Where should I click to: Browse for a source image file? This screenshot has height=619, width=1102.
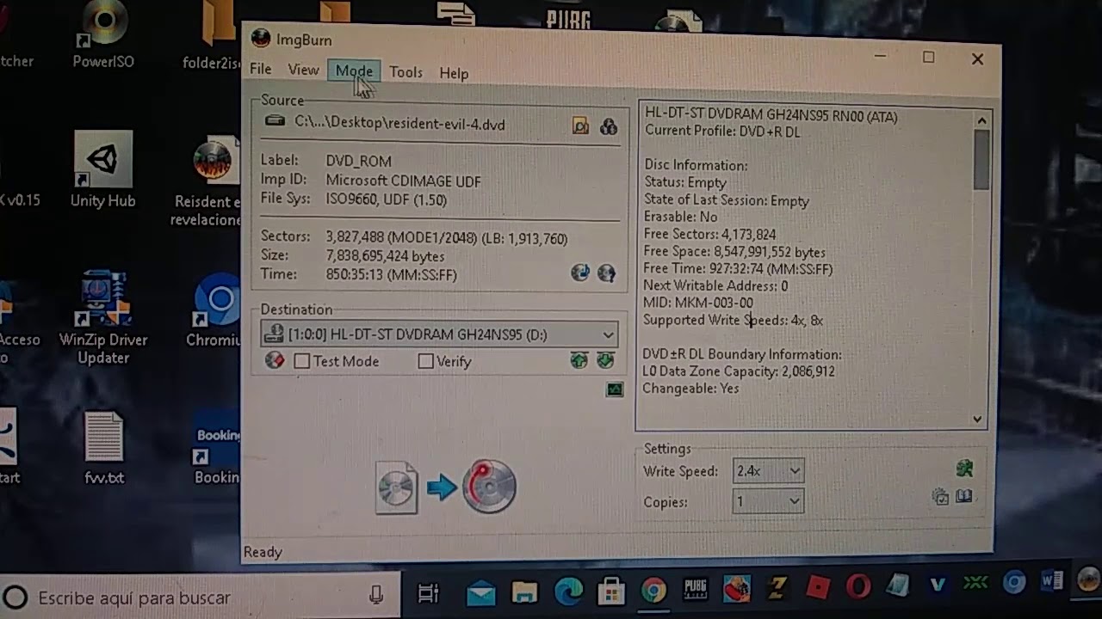tap(581, 126)
